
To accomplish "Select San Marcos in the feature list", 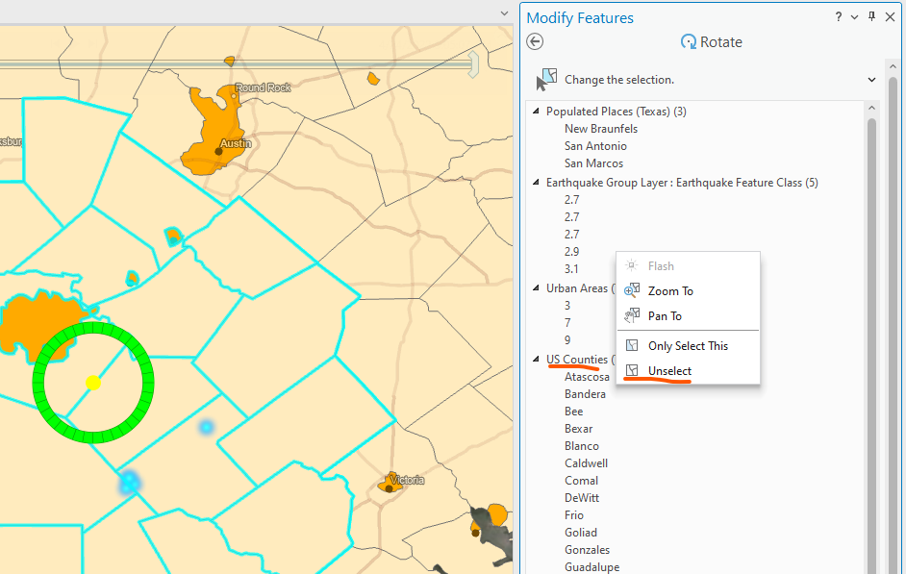I will 594,163.
